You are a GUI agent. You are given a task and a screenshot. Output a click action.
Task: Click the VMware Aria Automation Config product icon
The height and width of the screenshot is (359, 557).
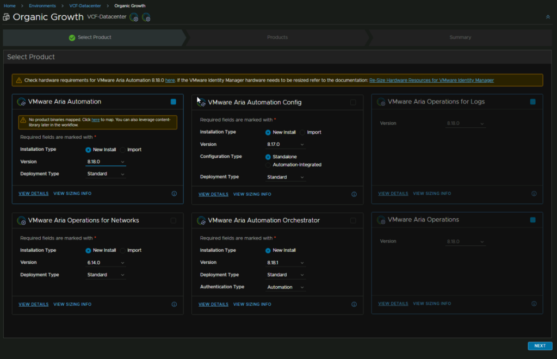coord(201,103)
